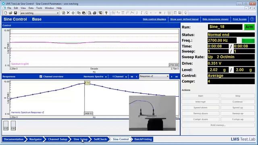Click the 'Compr up' button

pos(237,119)
